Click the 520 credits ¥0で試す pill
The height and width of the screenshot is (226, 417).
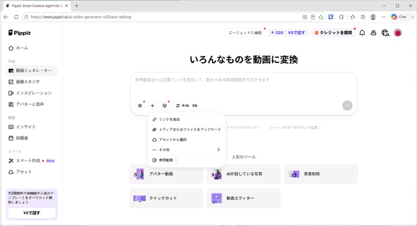point(288,33)
